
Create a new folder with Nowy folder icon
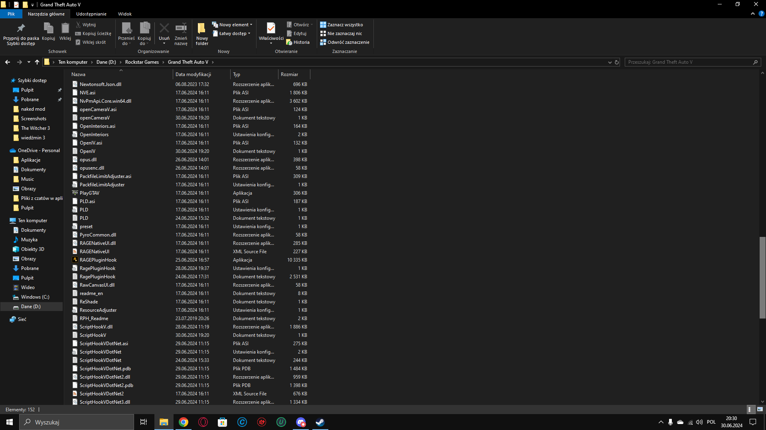[x=202, y=29]
